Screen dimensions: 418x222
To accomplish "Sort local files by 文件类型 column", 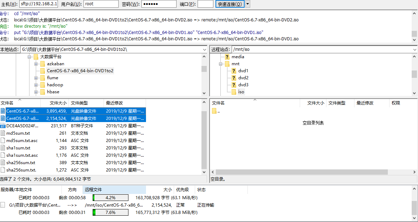I will click(x=86, y=103).
